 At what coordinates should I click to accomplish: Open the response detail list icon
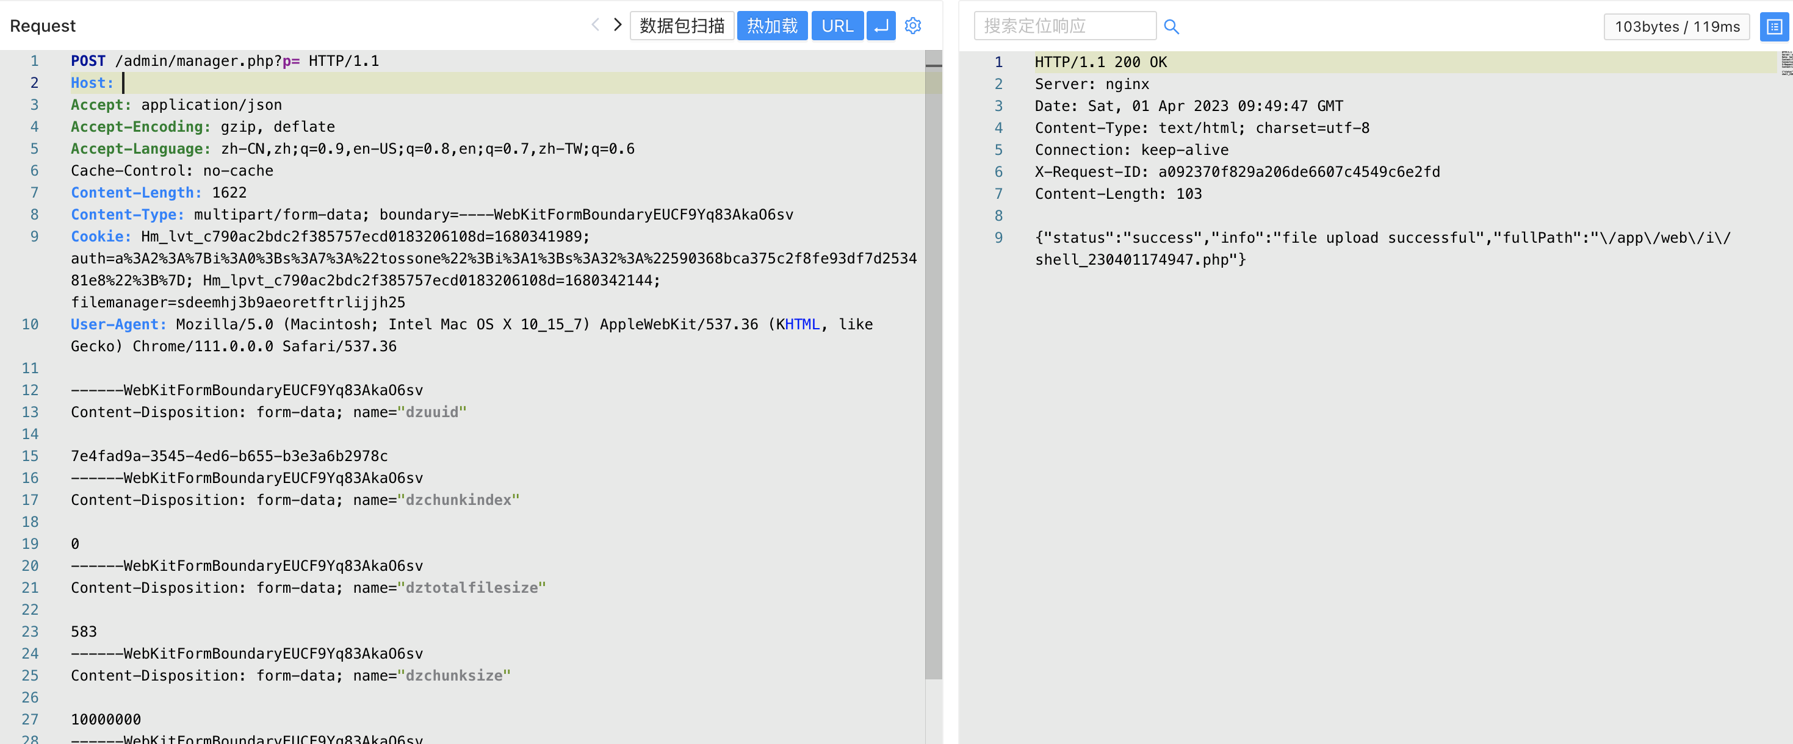click(x=1774, y=26)
